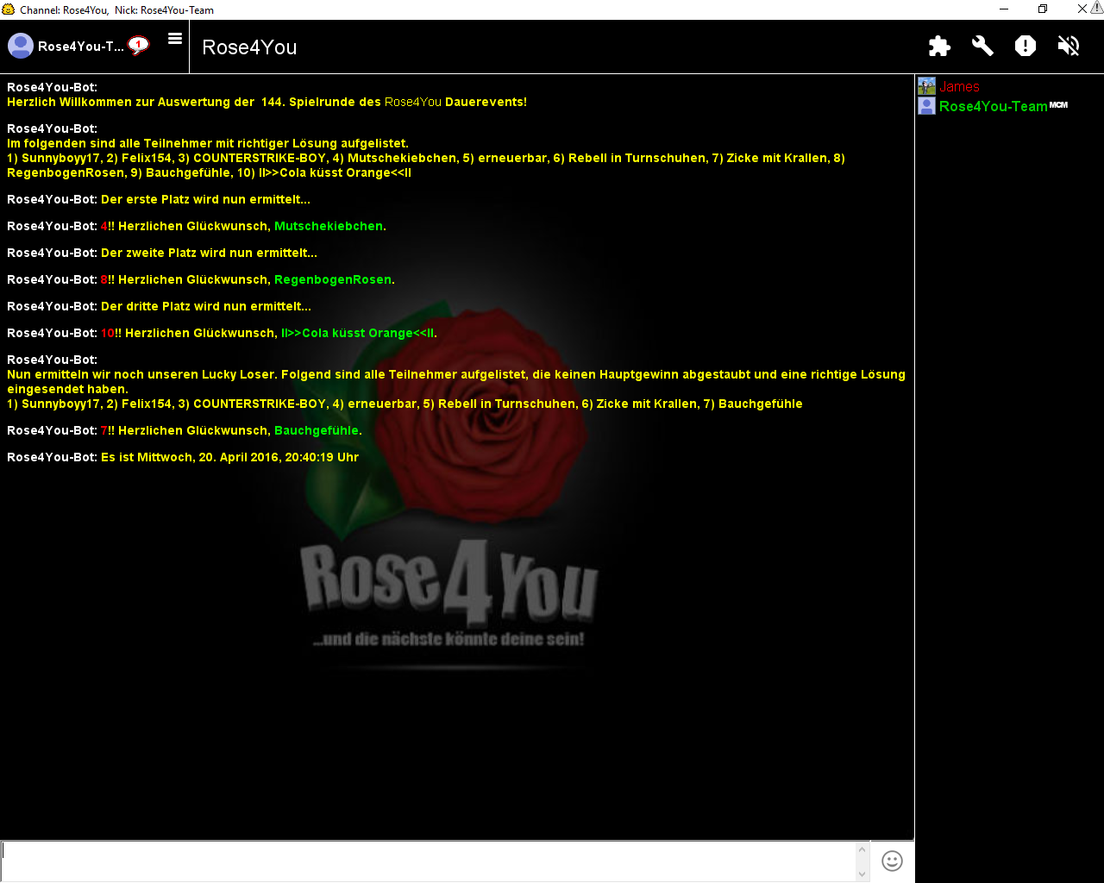Click the green name RegenbogenRosen in chat

[x=333, y=279]
